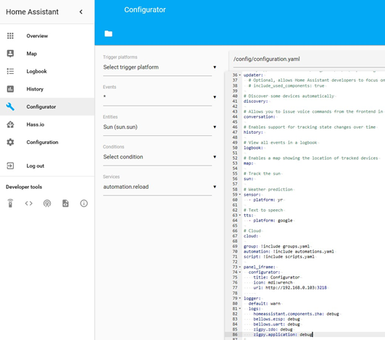The image size is (385, 340).
Task: Click the 'bellows.ezsp: debug' line
Action: coord(276,319)
